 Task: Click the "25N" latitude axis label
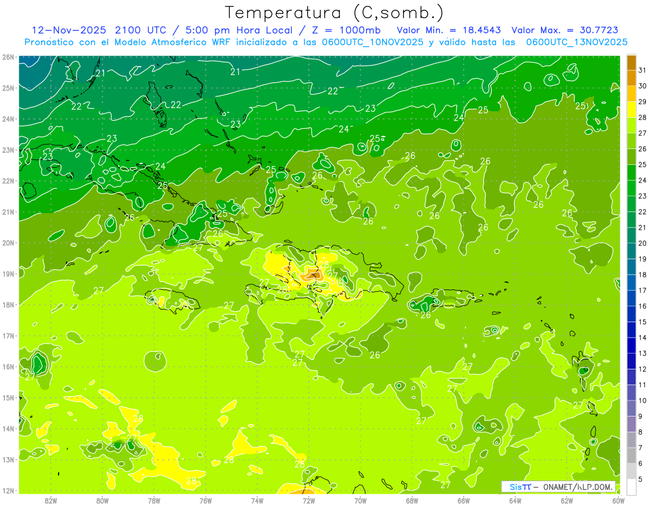coord(8,88)
